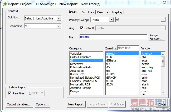Image resolution: width=171 pixels, height=112 pixels.
Task: Select Polarization Ratio category
Action: [x=86, y=67]
